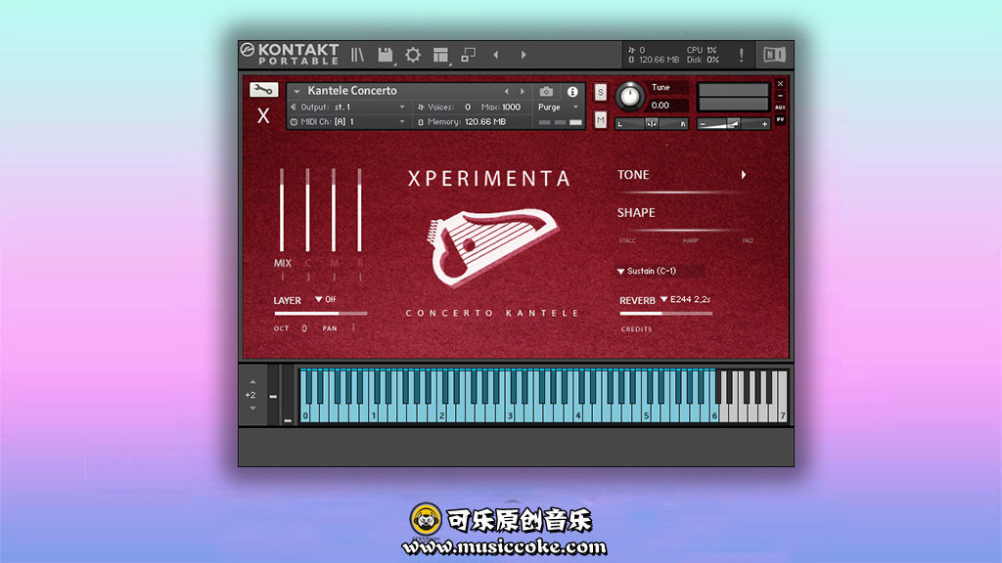Adjust the REVERB amount slider
Viewport: 1002px width, 563px height.
pyautogui.click(x=665, y=314)
